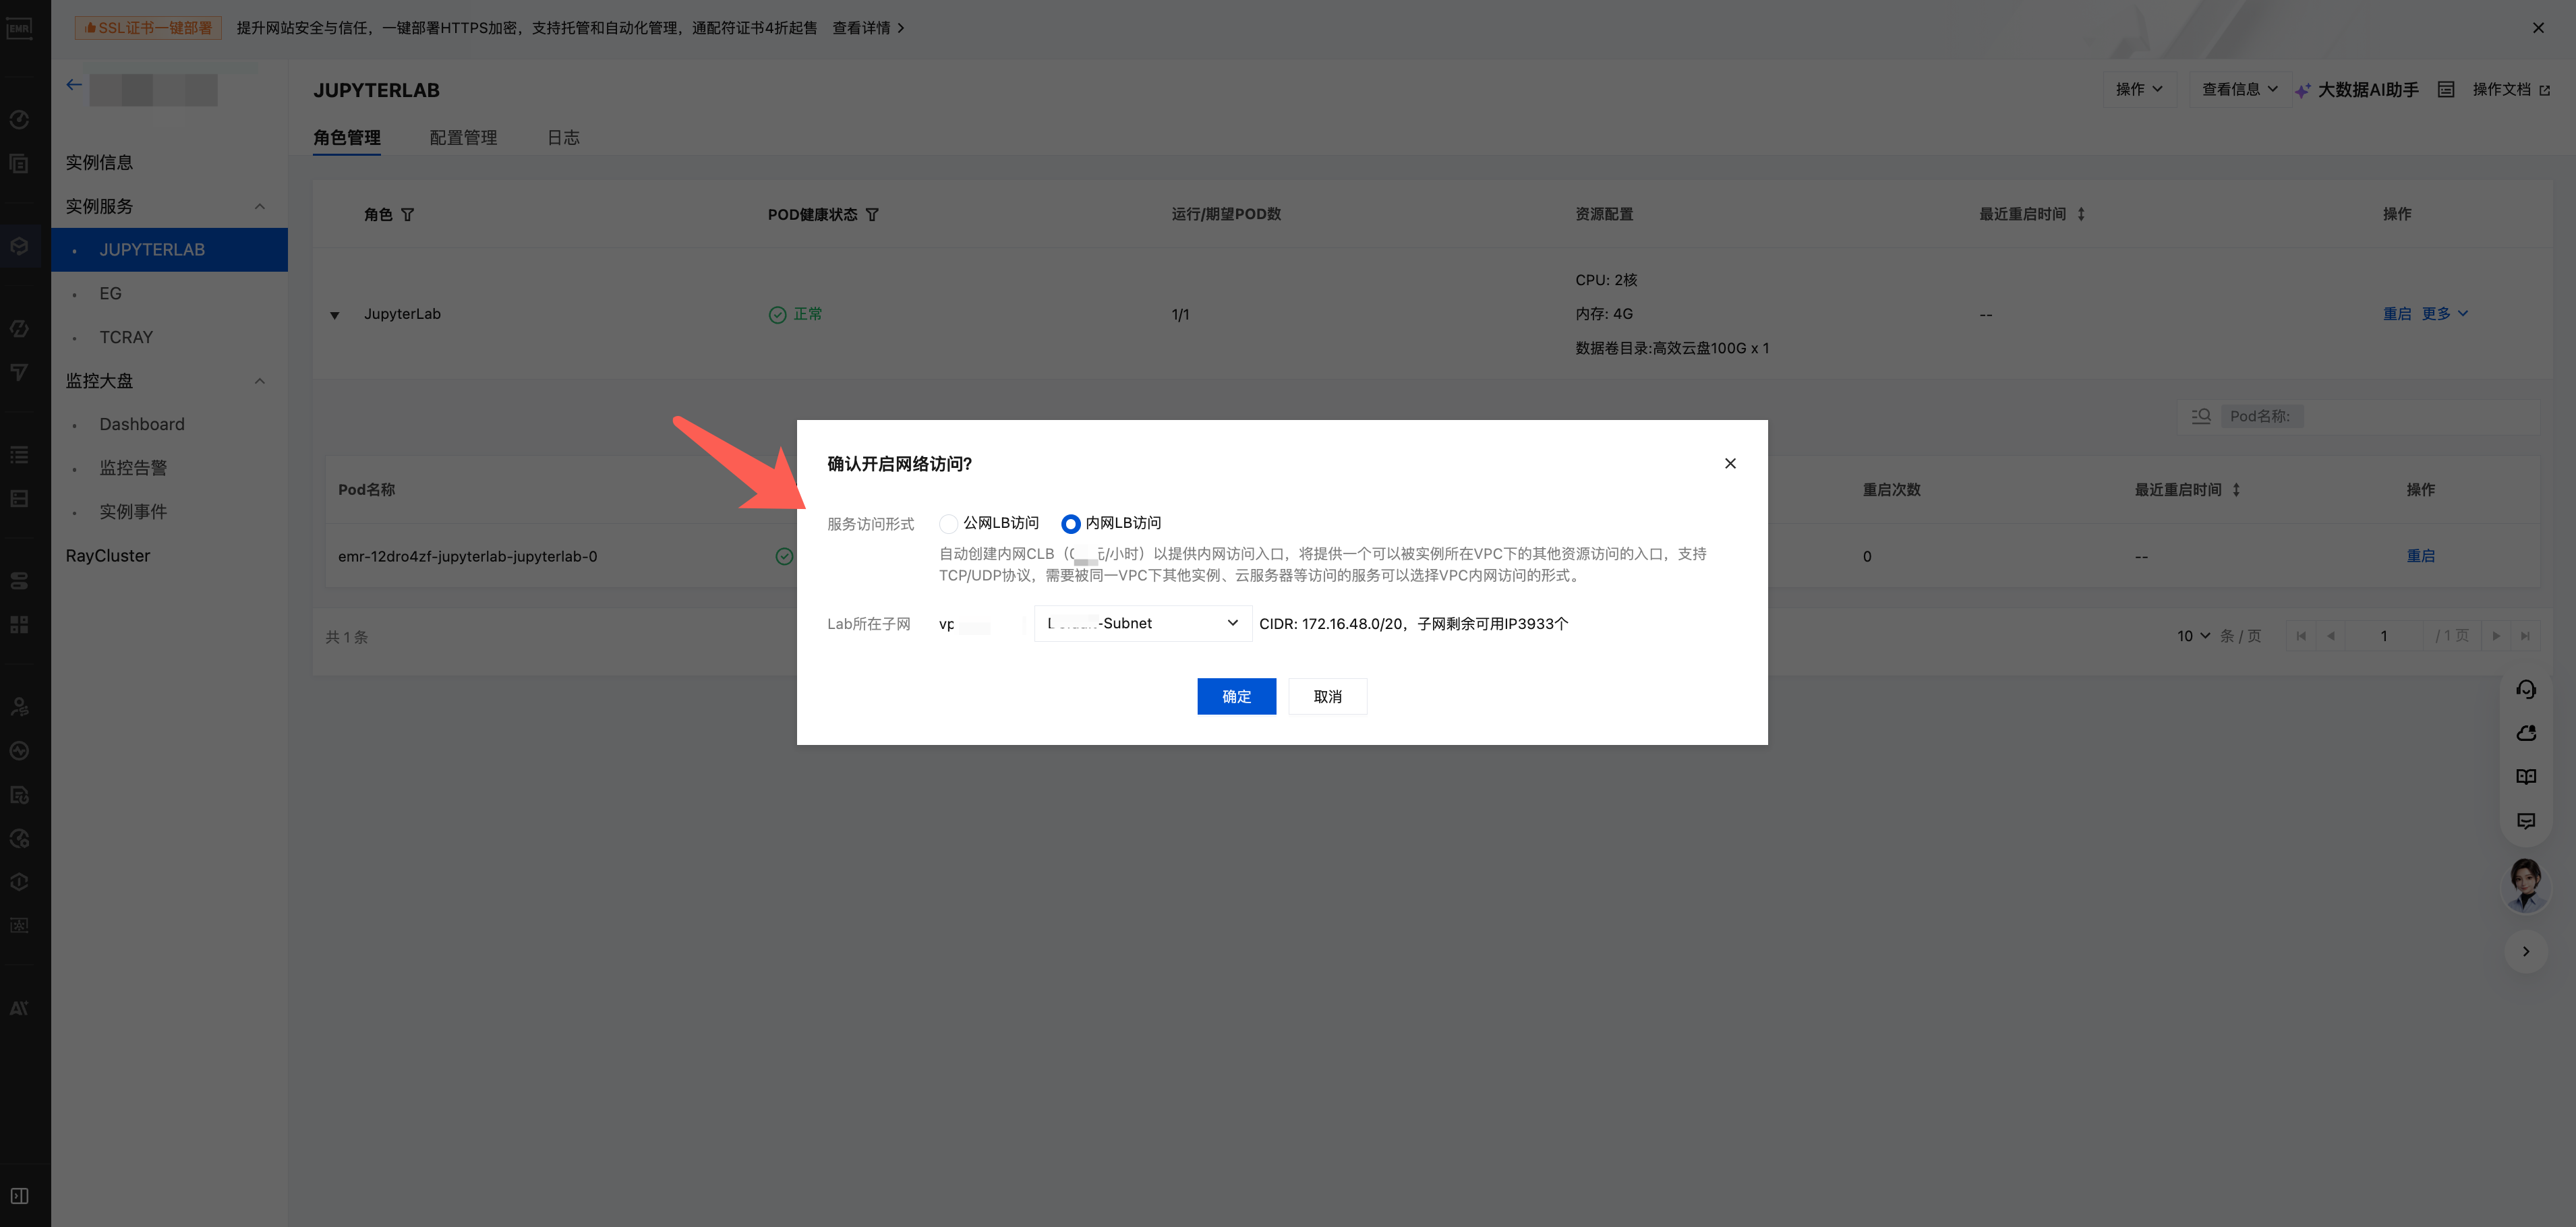Switch to the 日志 tab
2576x1227 pixels.
point(563,138)
